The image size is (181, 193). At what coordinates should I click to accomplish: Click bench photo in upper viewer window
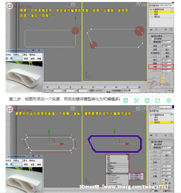click(x=24, y=77)
